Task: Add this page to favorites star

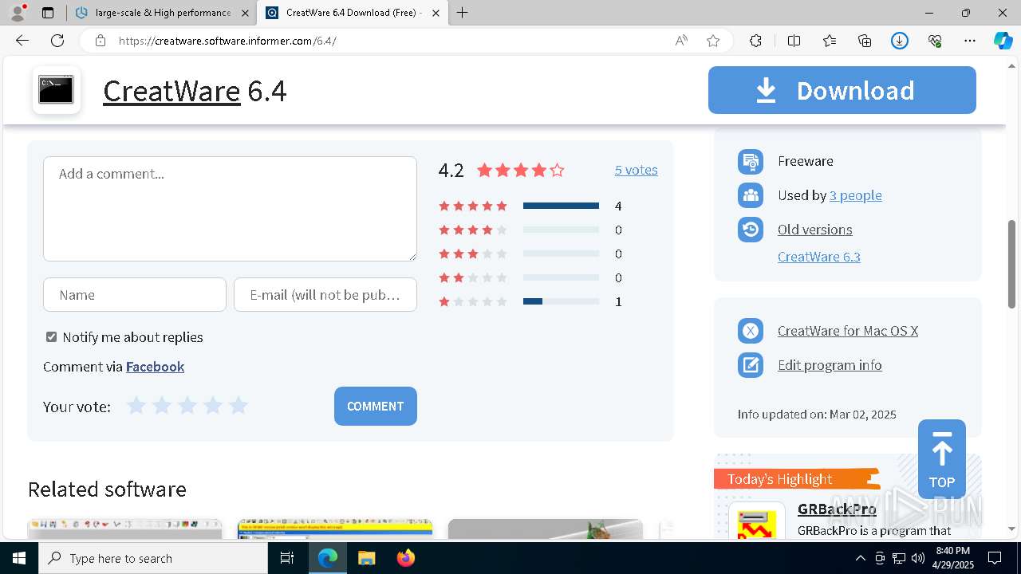Action: (713, 41)
